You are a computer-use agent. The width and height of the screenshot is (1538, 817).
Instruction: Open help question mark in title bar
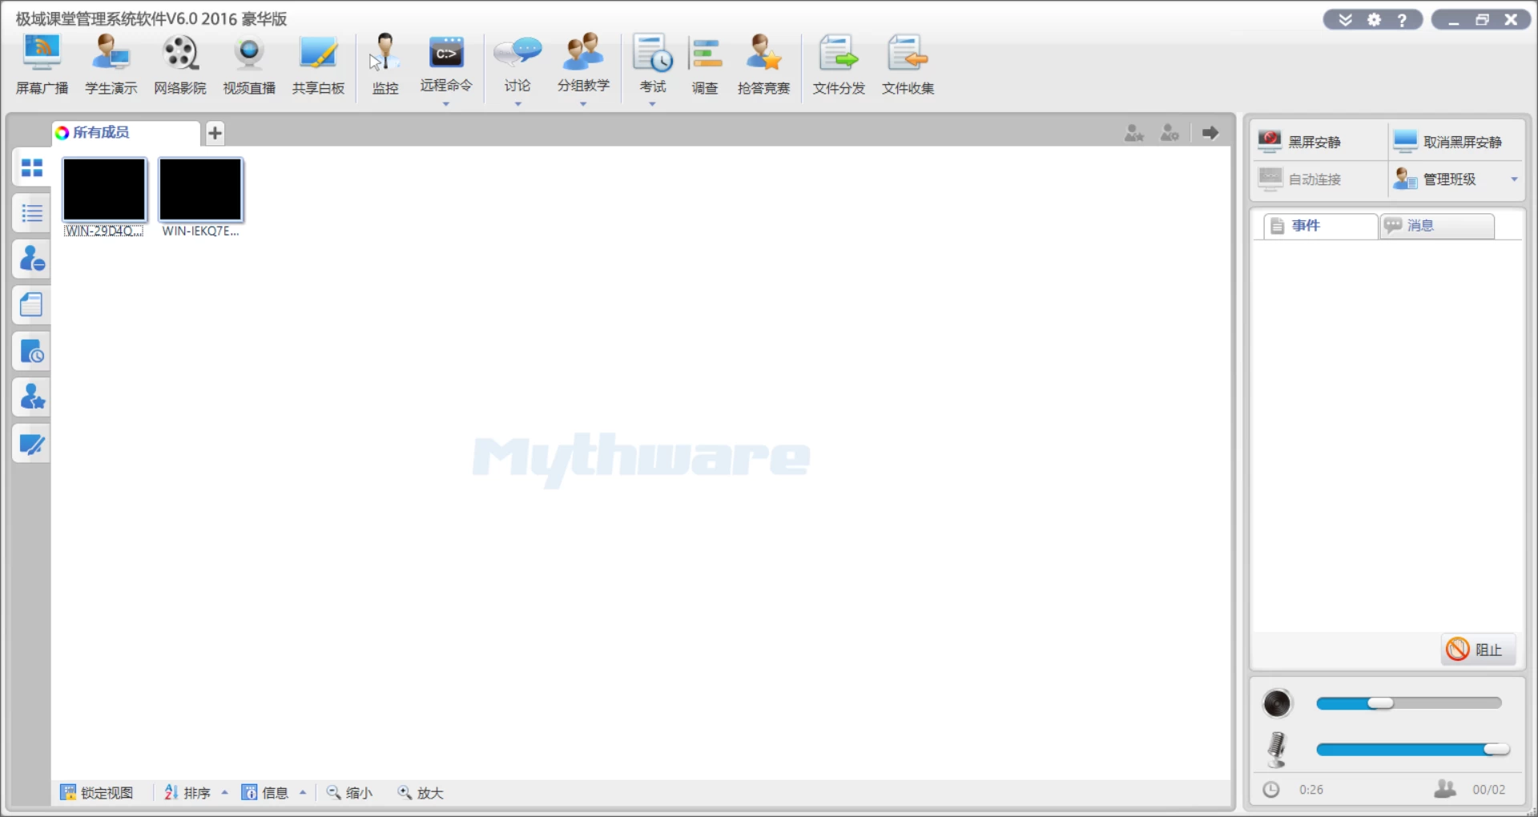(x=1402, y=20)
